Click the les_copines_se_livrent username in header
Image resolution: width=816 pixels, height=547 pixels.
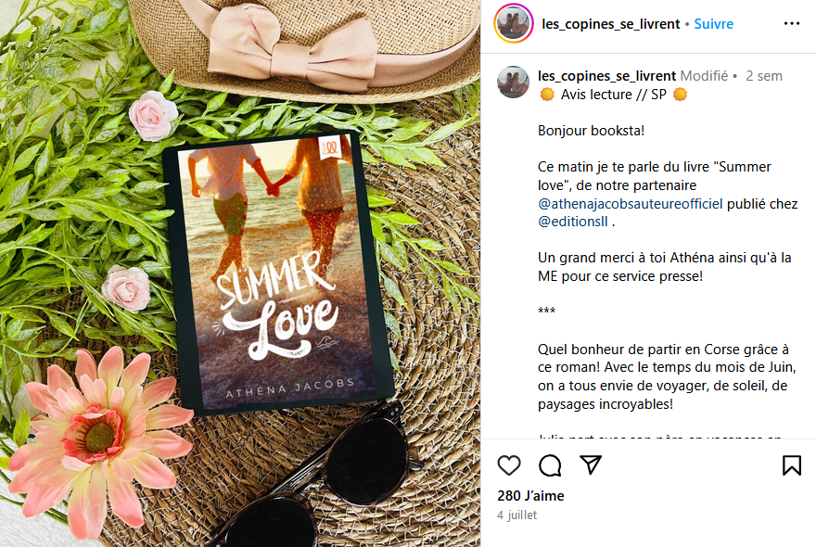coord(610,24)
